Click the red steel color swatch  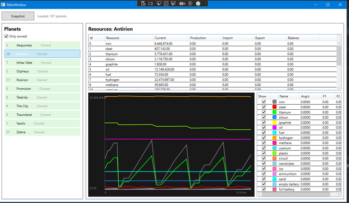274,107
